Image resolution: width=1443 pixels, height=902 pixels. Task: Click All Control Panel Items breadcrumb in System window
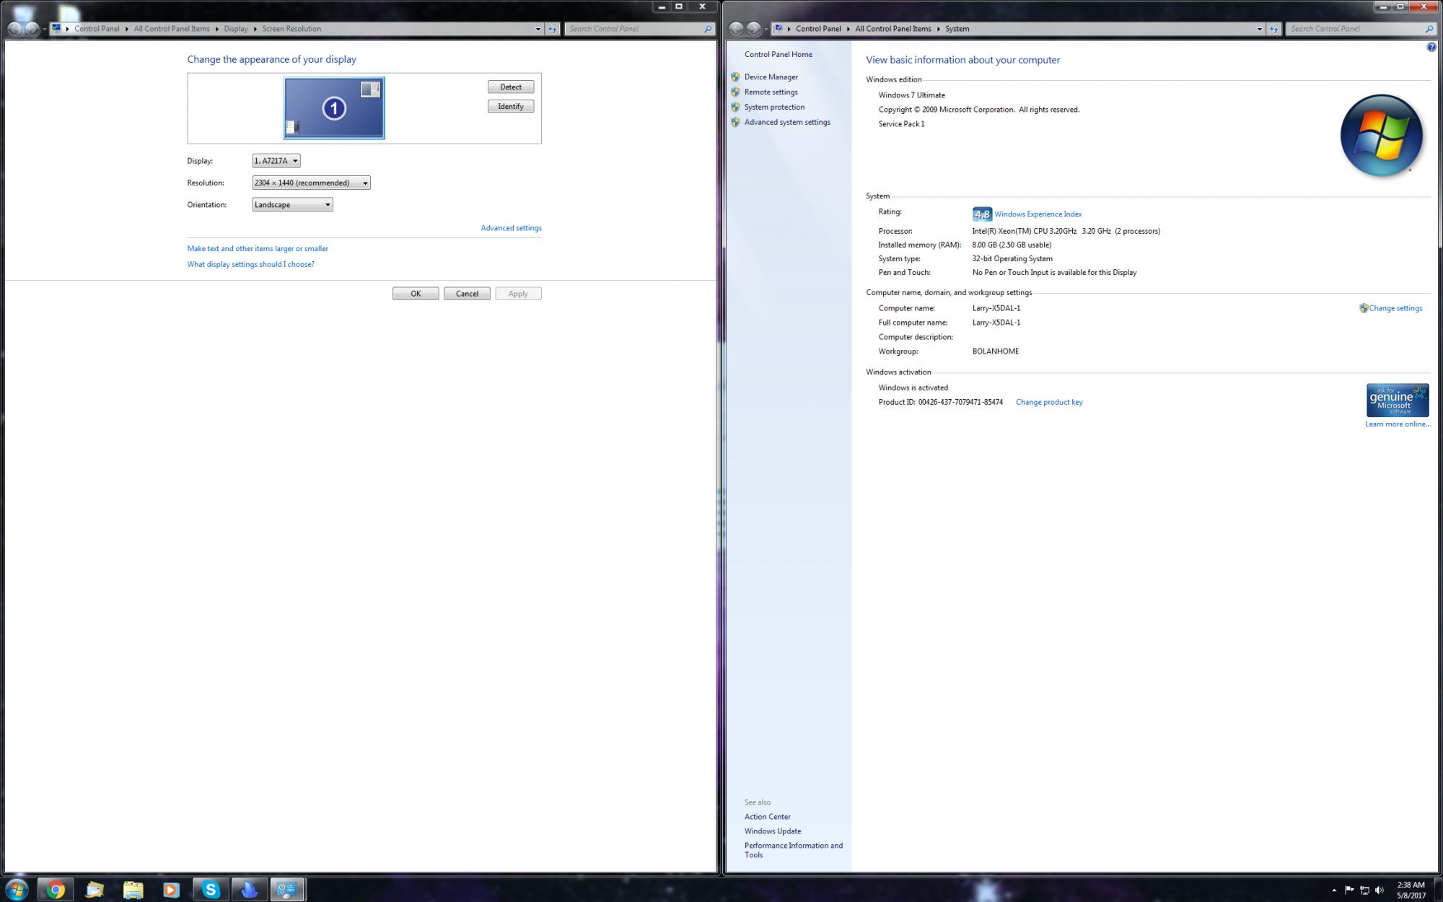pyautogui.click(x=892, y=29)
